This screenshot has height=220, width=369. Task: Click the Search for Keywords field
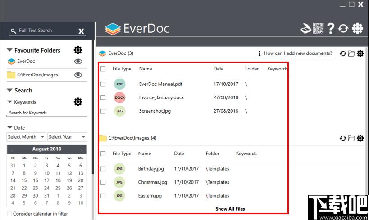47,113
